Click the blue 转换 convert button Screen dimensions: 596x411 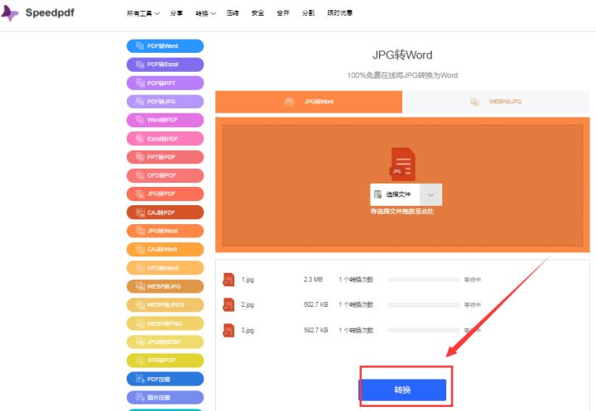[x=402, y=389]
